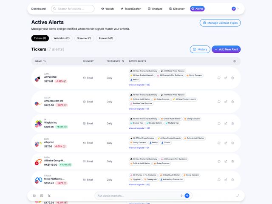Click the mail icon in the bottom bar
The width and height of the screenshot is (272, 204).
point(34,195)
